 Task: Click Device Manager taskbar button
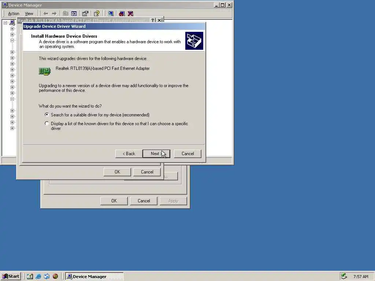point(95,277)
